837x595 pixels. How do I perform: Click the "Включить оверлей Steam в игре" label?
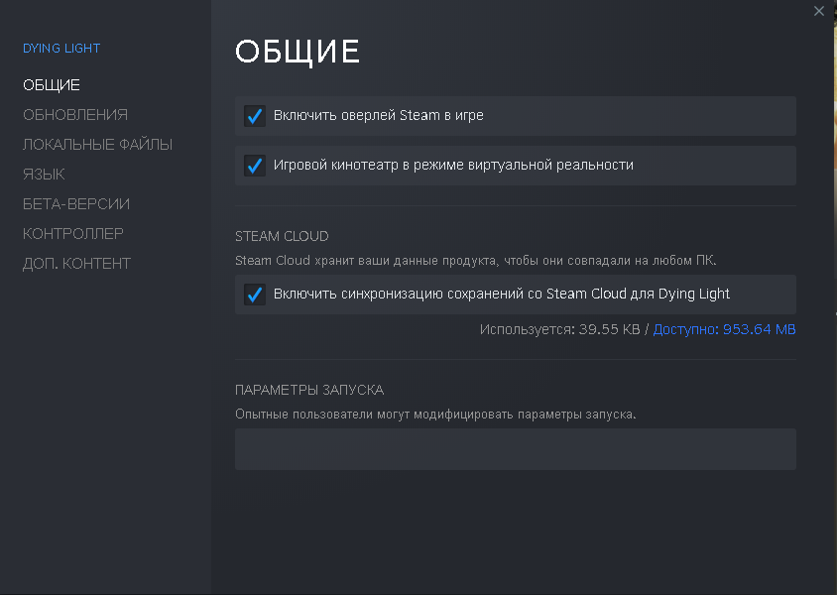[379, 116]
